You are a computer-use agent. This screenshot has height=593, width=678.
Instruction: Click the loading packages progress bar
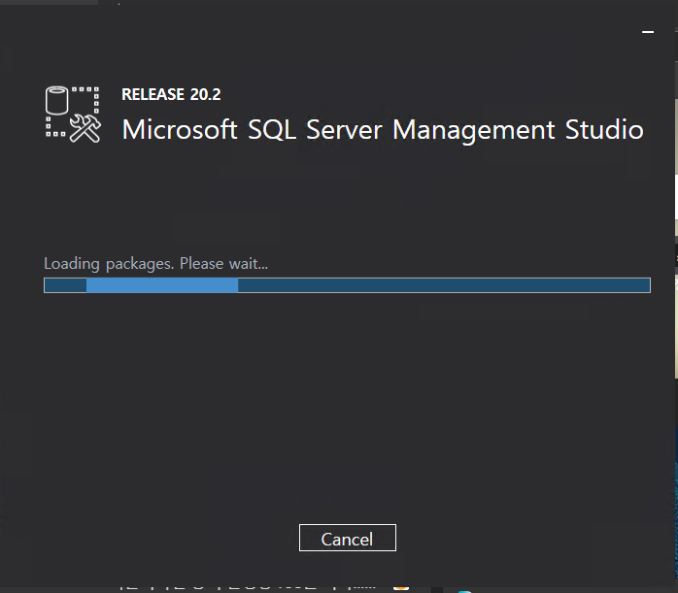click(347, 285)
